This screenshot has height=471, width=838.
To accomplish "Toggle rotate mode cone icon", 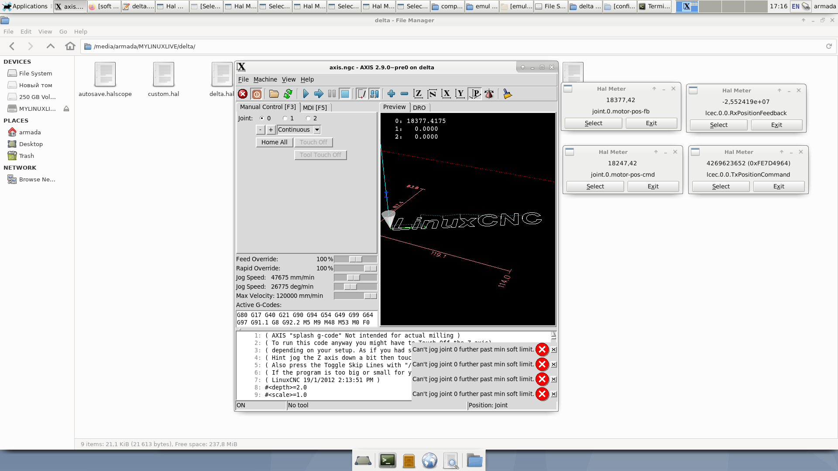I will pyautogui.click(x=489, y=94).
